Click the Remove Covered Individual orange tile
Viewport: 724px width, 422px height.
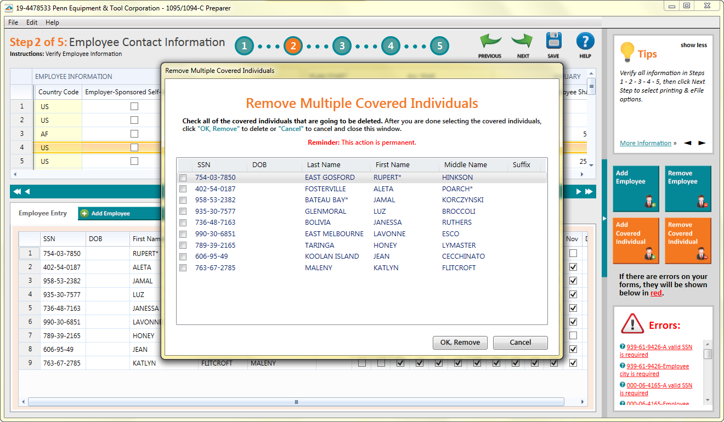[x=688, y=241]
